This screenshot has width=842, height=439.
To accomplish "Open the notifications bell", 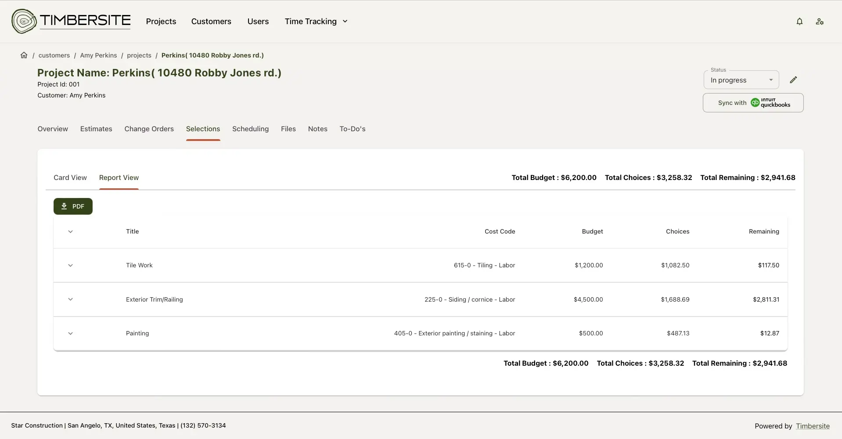I will point(799,22).
